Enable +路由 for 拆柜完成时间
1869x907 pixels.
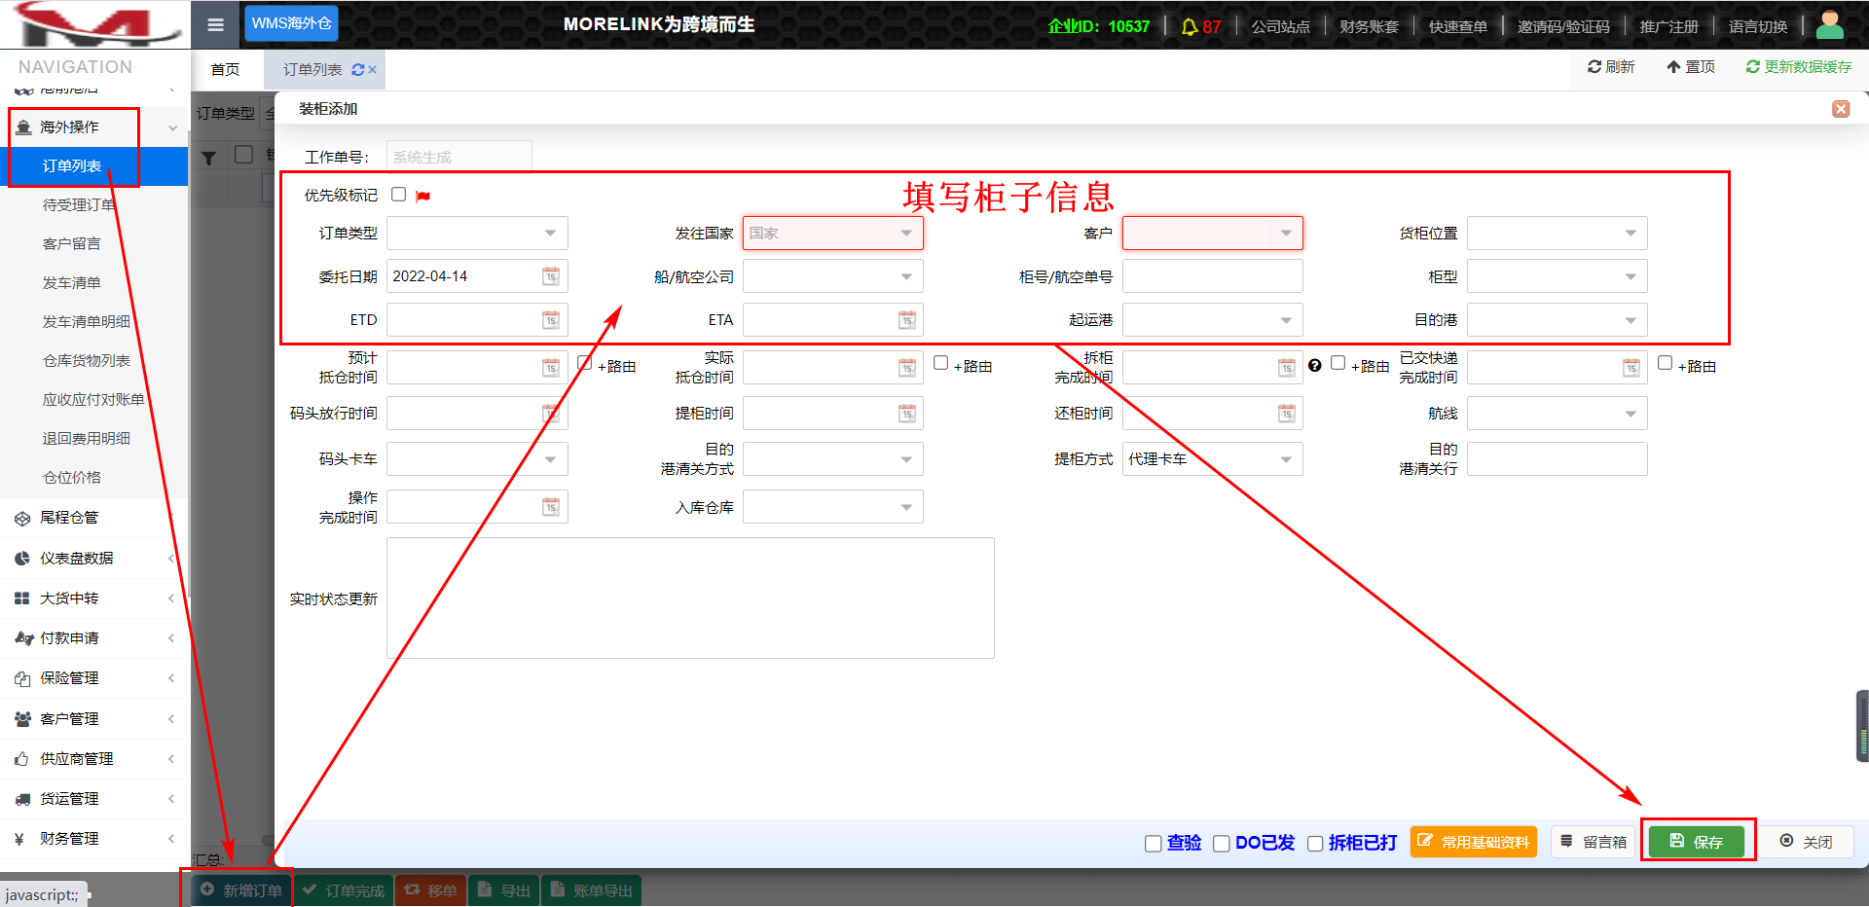(1338, 363)
